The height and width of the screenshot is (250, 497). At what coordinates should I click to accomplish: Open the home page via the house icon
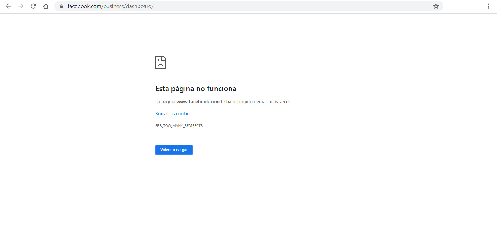(x=46, y=6)
